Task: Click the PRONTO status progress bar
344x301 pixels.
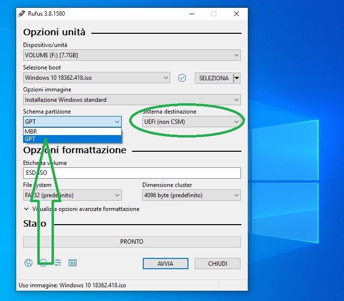Action: click(x=132, y=242)
